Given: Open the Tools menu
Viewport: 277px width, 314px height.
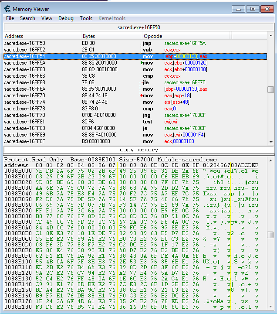Looking at the screenshot, I should coord(86,18).
